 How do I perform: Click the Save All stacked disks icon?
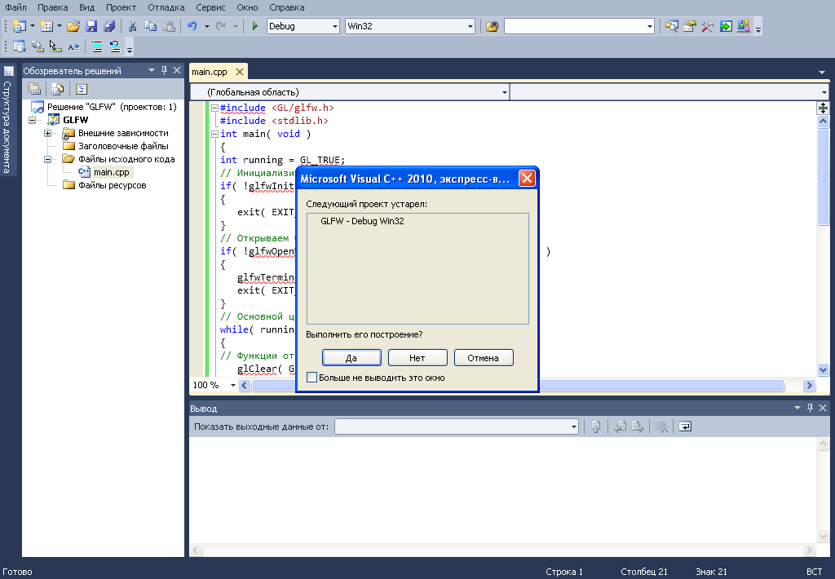108,26
